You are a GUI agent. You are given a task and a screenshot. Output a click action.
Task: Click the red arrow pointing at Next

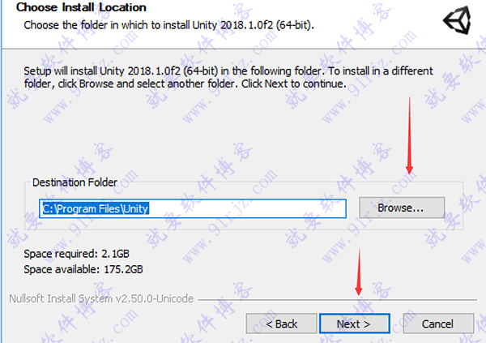point(359,272)
